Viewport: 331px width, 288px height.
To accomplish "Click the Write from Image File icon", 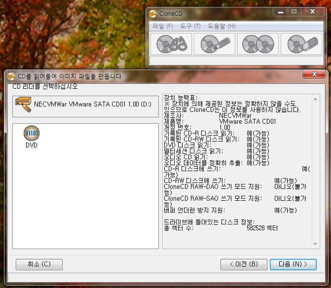I will [215, 44].
